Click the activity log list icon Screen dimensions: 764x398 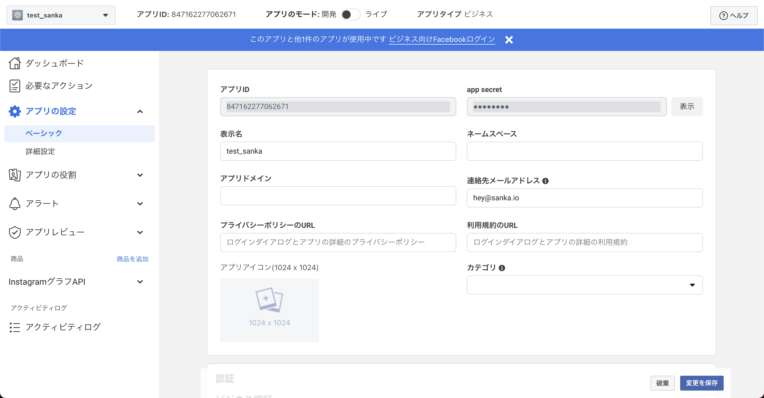point(15,327)
